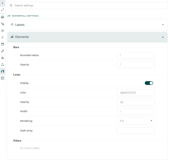Click the Dash array input field
Screen dimensions: 169x160
[136, 131]
